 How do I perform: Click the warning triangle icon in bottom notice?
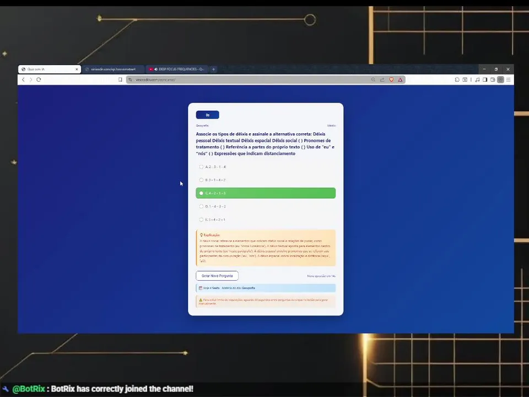(x=201, y=300)
